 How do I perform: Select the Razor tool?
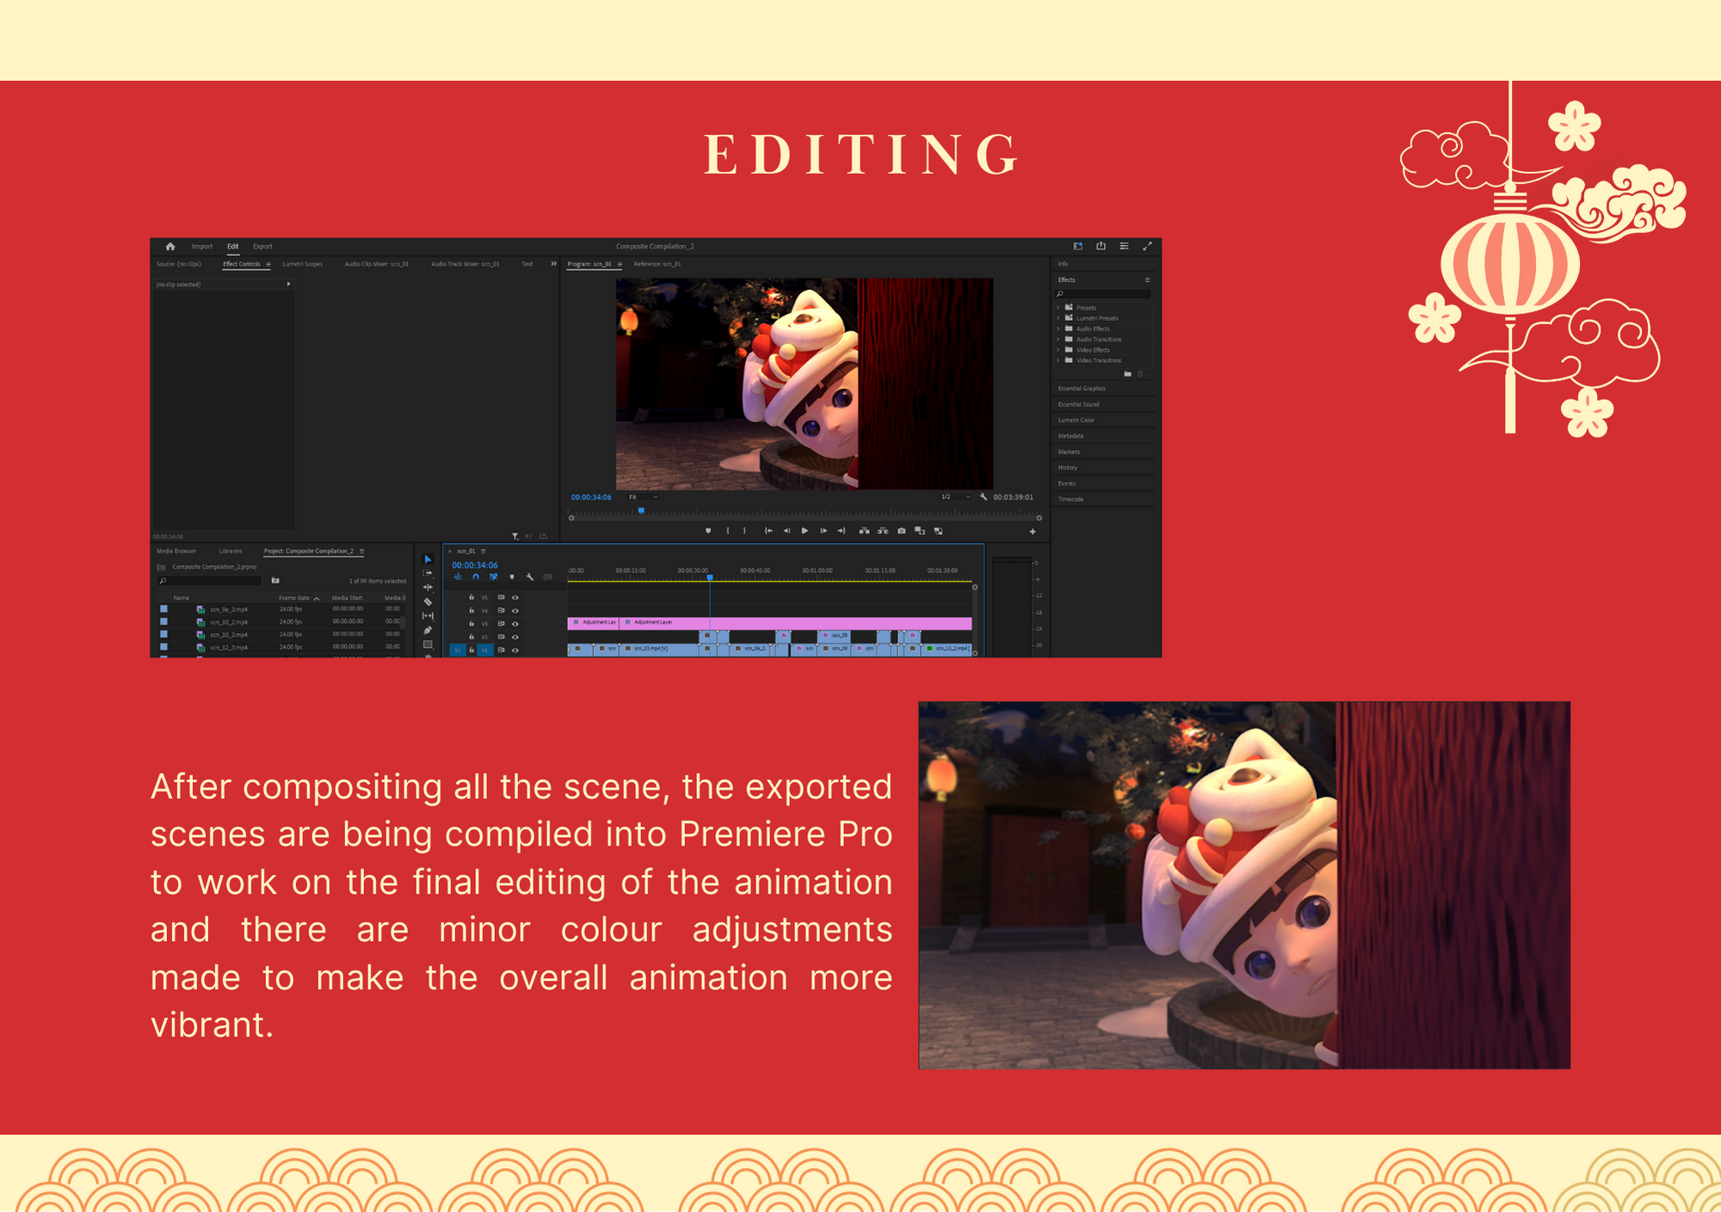(x=428, y=602)
